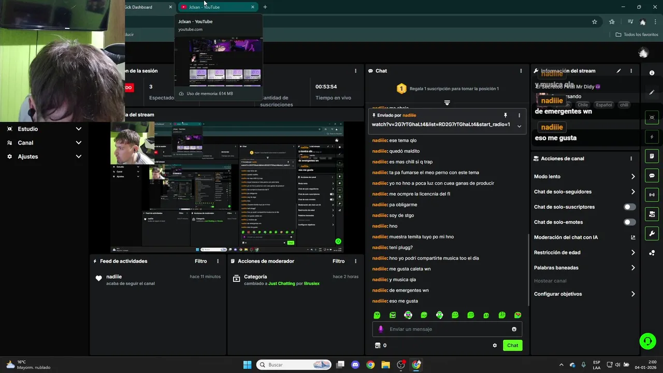
Task: Open chat settings gear icon
Action: 495,346
